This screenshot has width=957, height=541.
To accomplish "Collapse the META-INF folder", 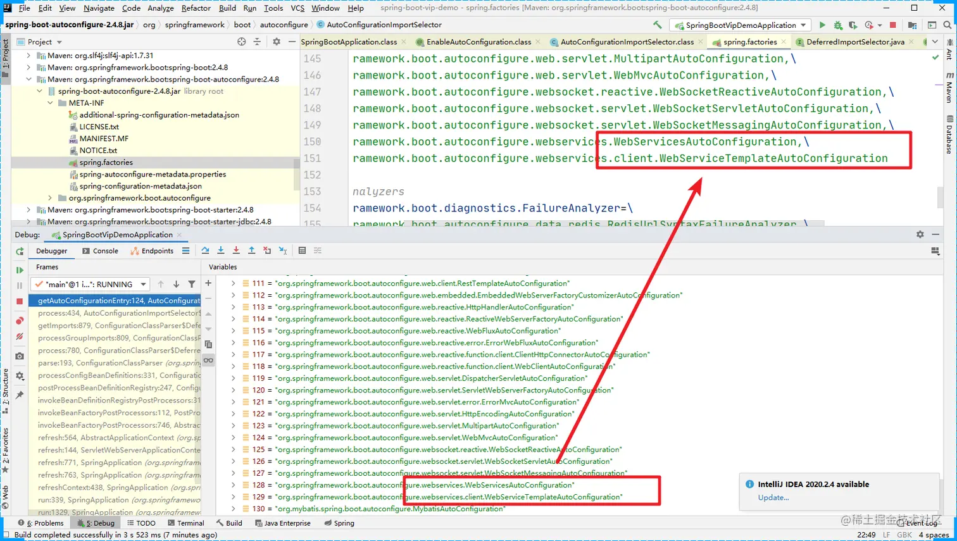I will (x=50, y=103).
